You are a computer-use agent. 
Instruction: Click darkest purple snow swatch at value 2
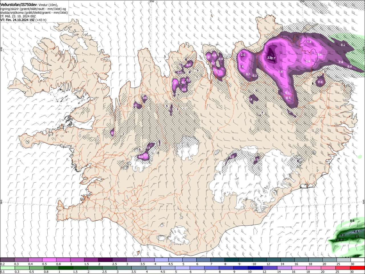pyautogui.click(x=105, y=260)
